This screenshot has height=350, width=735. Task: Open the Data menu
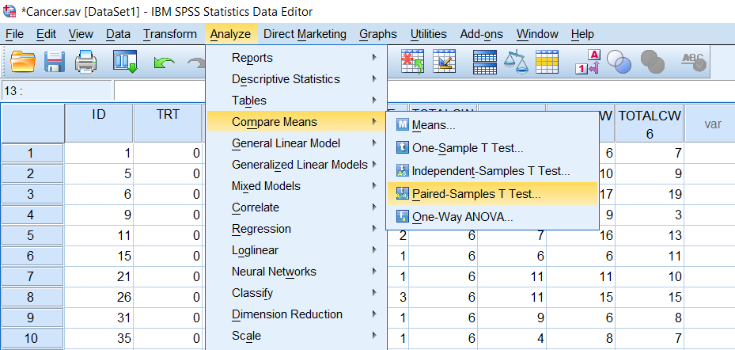118,34
